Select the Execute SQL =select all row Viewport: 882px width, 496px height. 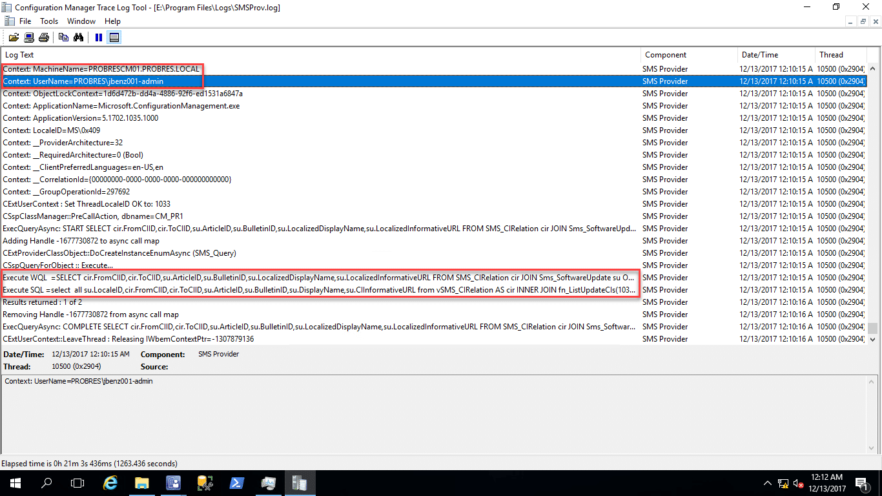pos(433,290)
